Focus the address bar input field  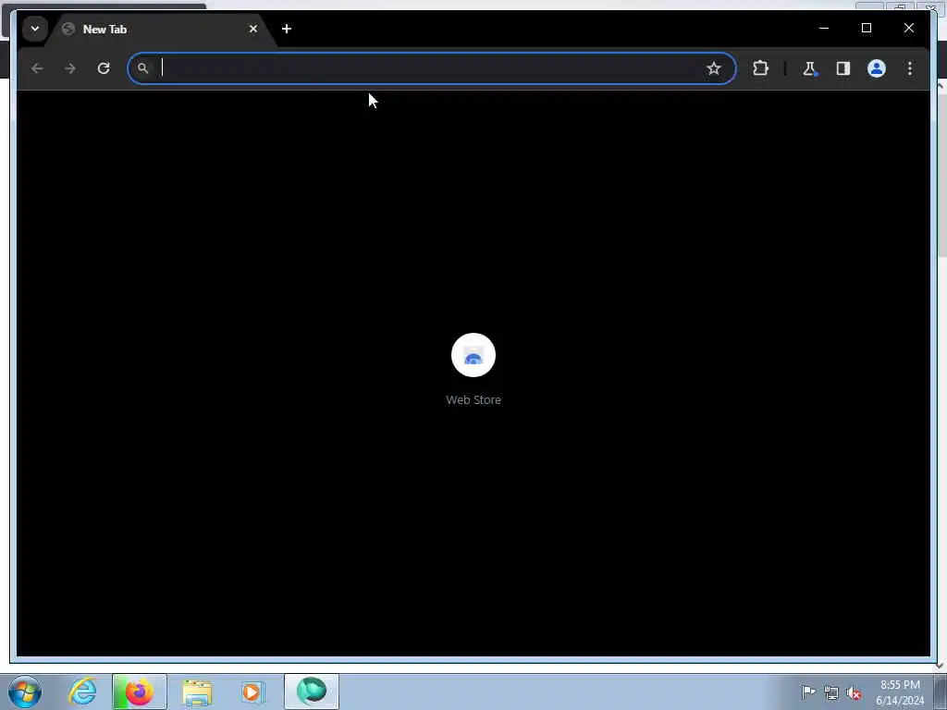(432, 68)
